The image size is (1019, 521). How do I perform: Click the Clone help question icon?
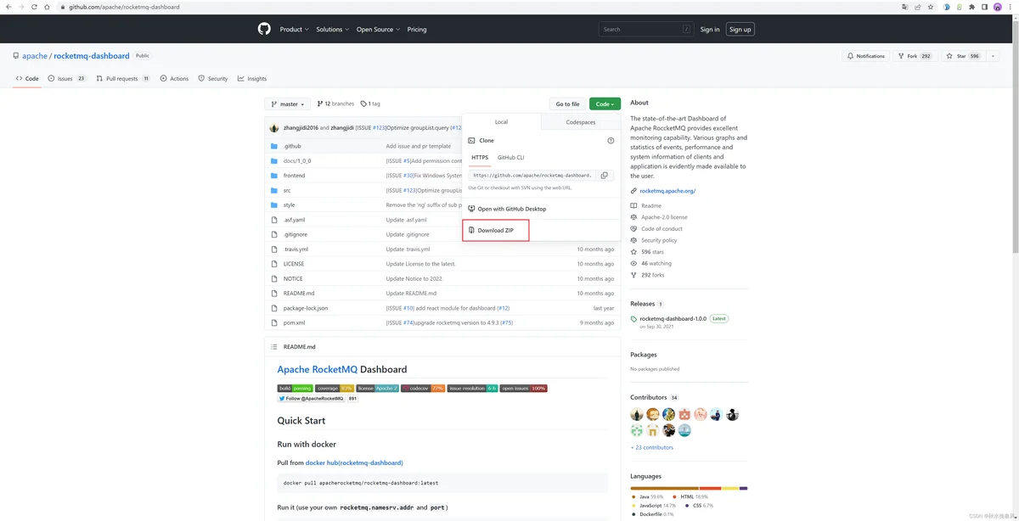point(611,141)
